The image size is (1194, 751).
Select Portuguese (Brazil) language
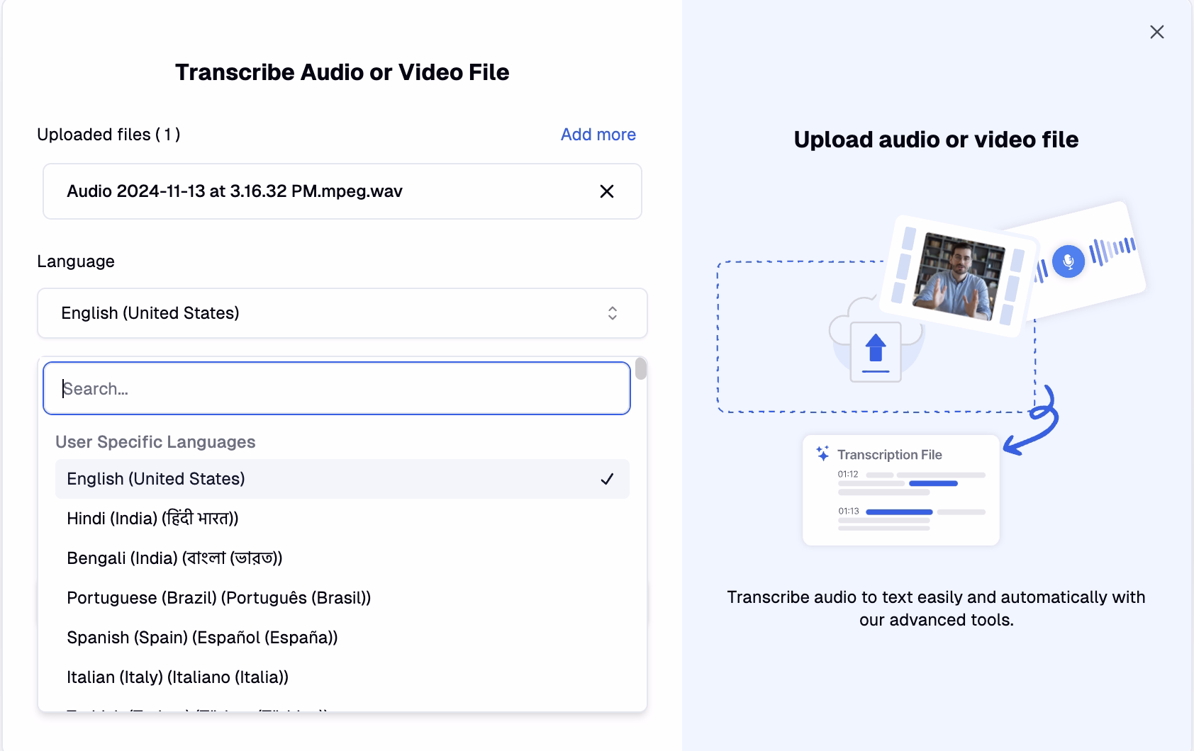click(218, 598)
